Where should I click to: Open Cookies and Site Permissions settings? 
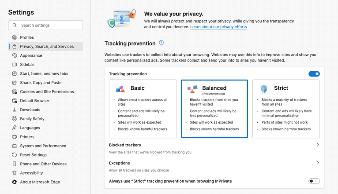click(47, 92)
